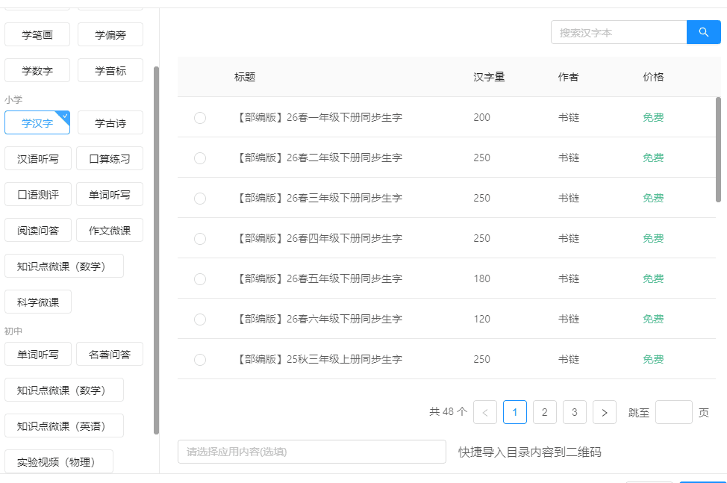Viewport: 727px width, 483px height.
Task: Open the 科学微课 category
Action: [x=37, y=302]
